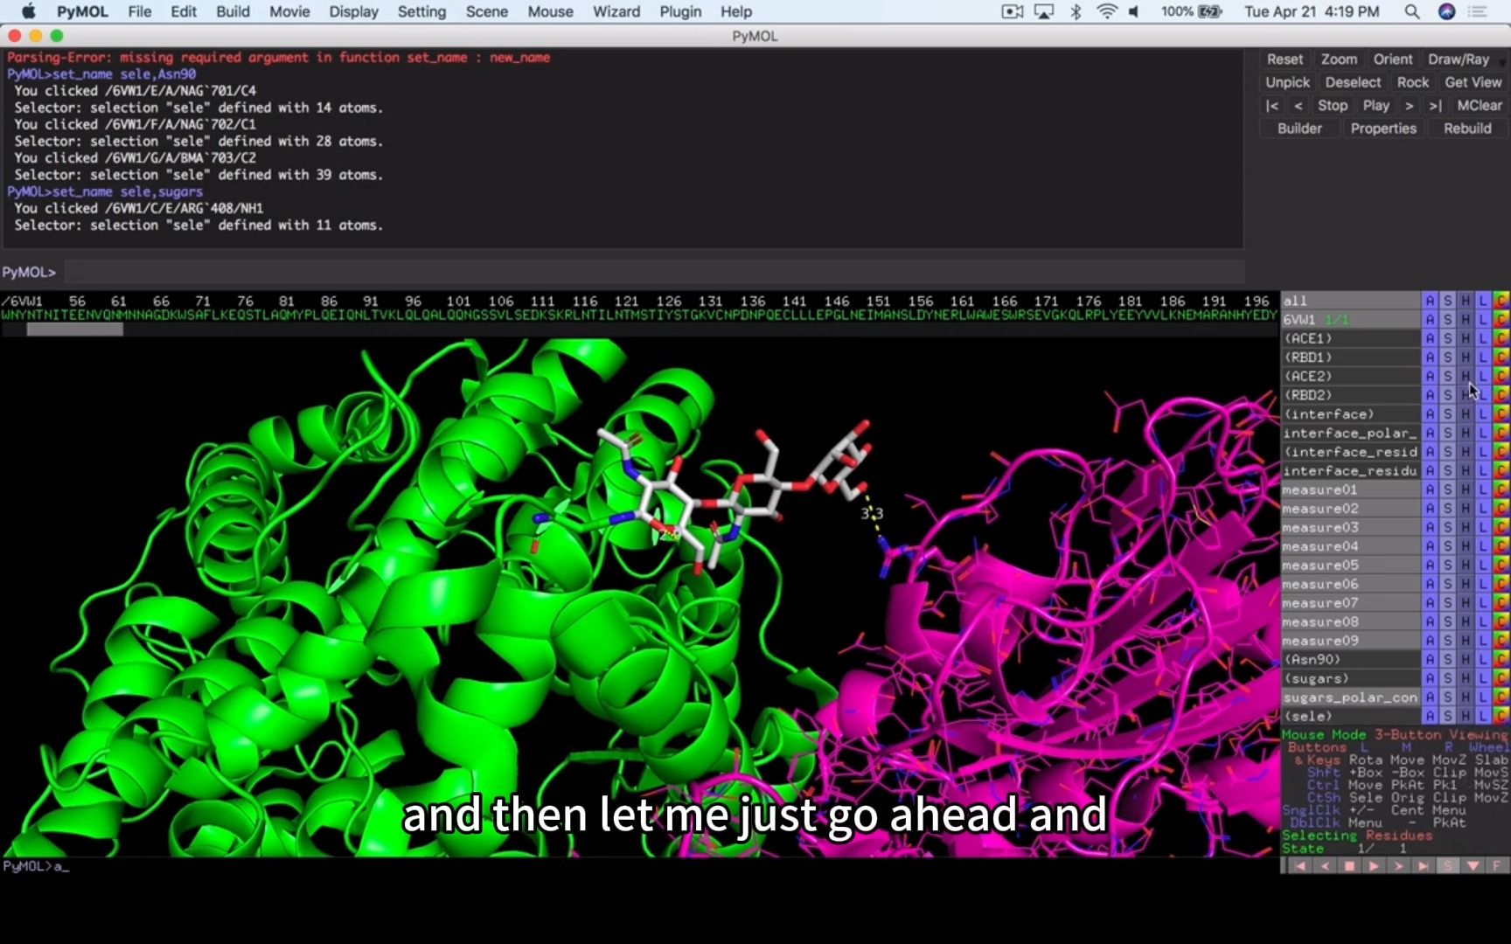Click the Orient button
Screen dimensions: 1511x944
click(1393, 59)
